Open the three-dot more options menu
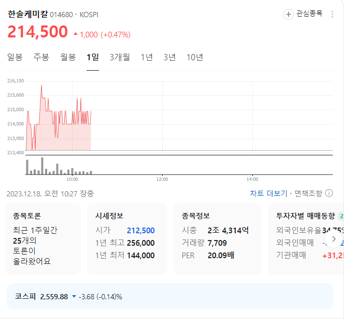 (333, 15)
